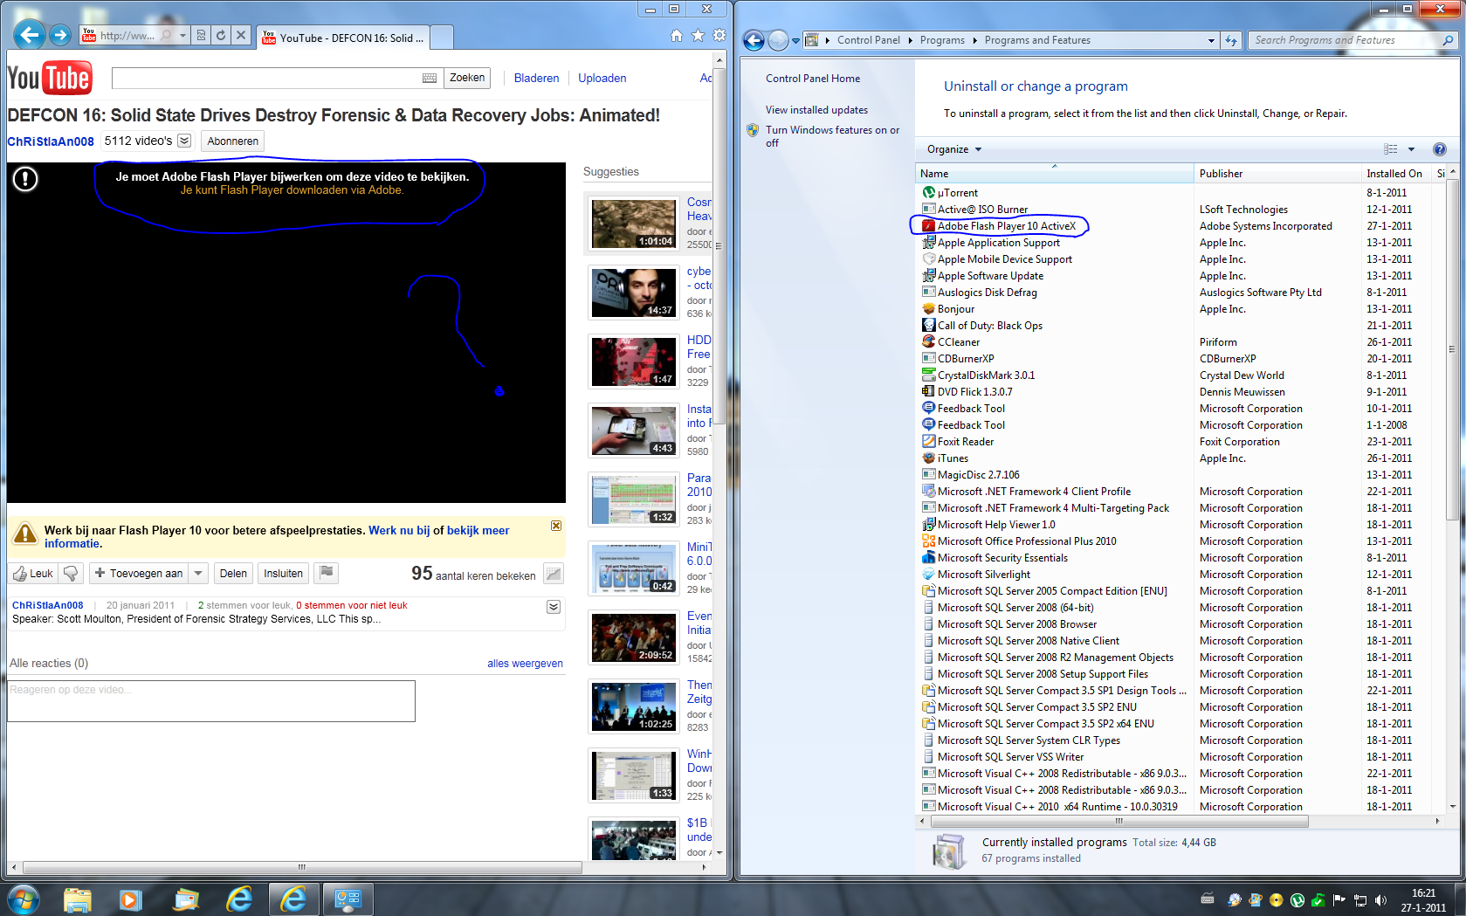Image resolution: width=1466 pixels, height=916 pixels.
Task: Change the view layout icon in Programs list
Action: [x=1391, y=149]
